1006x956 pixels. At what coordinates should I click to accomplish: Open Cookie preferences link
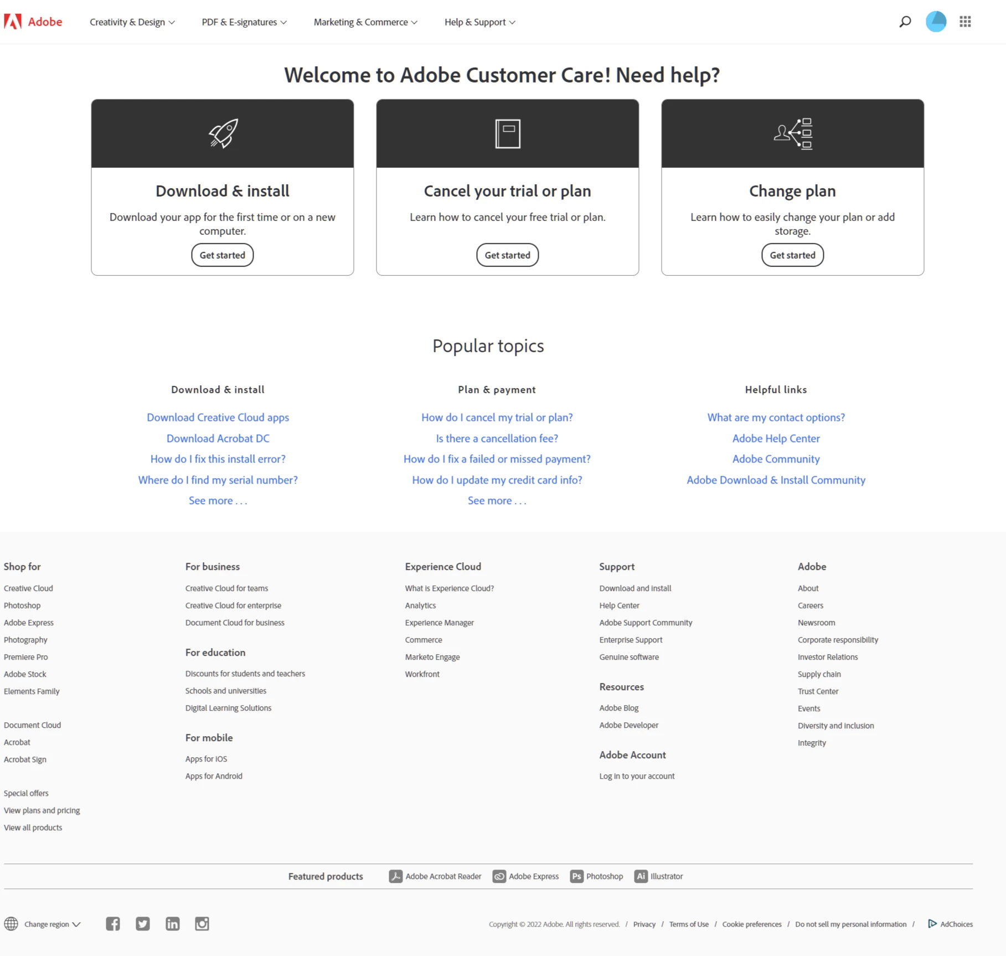pyautogui.click(x=752, y=924)
